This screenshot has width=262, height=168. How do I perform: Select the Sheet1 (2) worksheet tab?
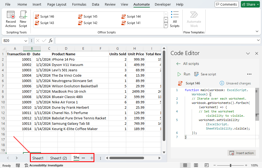point(59,158)
